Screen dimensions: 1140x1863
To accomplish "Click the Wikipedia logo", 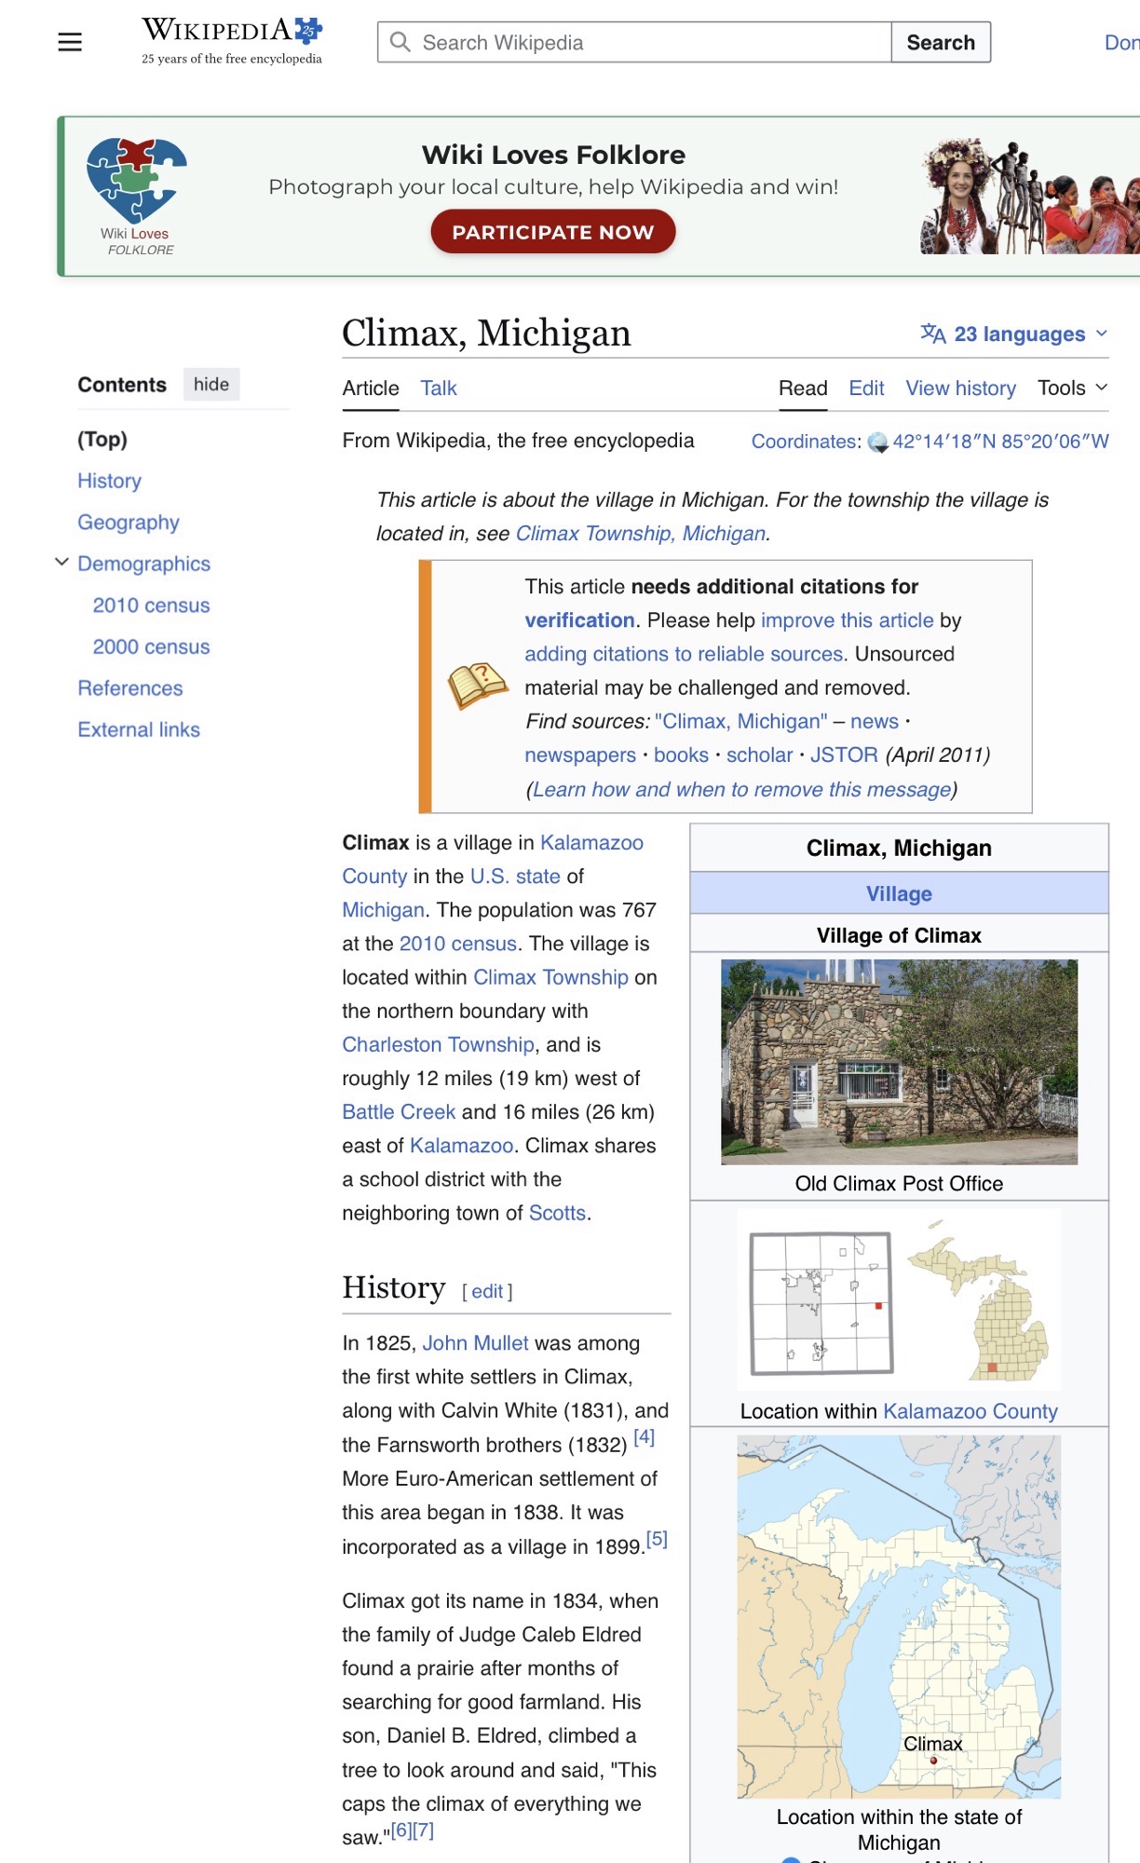I will point(231,41).
